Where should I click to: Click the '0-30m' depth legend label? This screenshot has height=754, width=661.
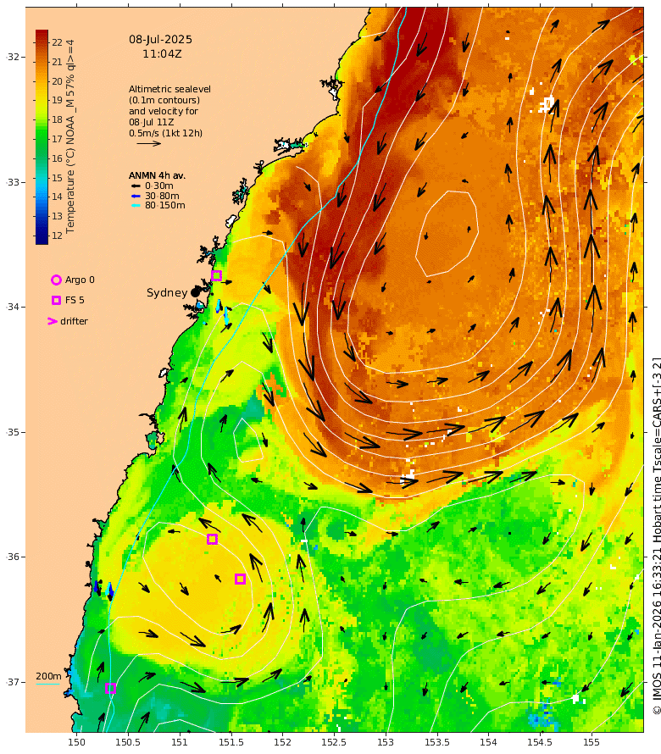tap(159, 186)
